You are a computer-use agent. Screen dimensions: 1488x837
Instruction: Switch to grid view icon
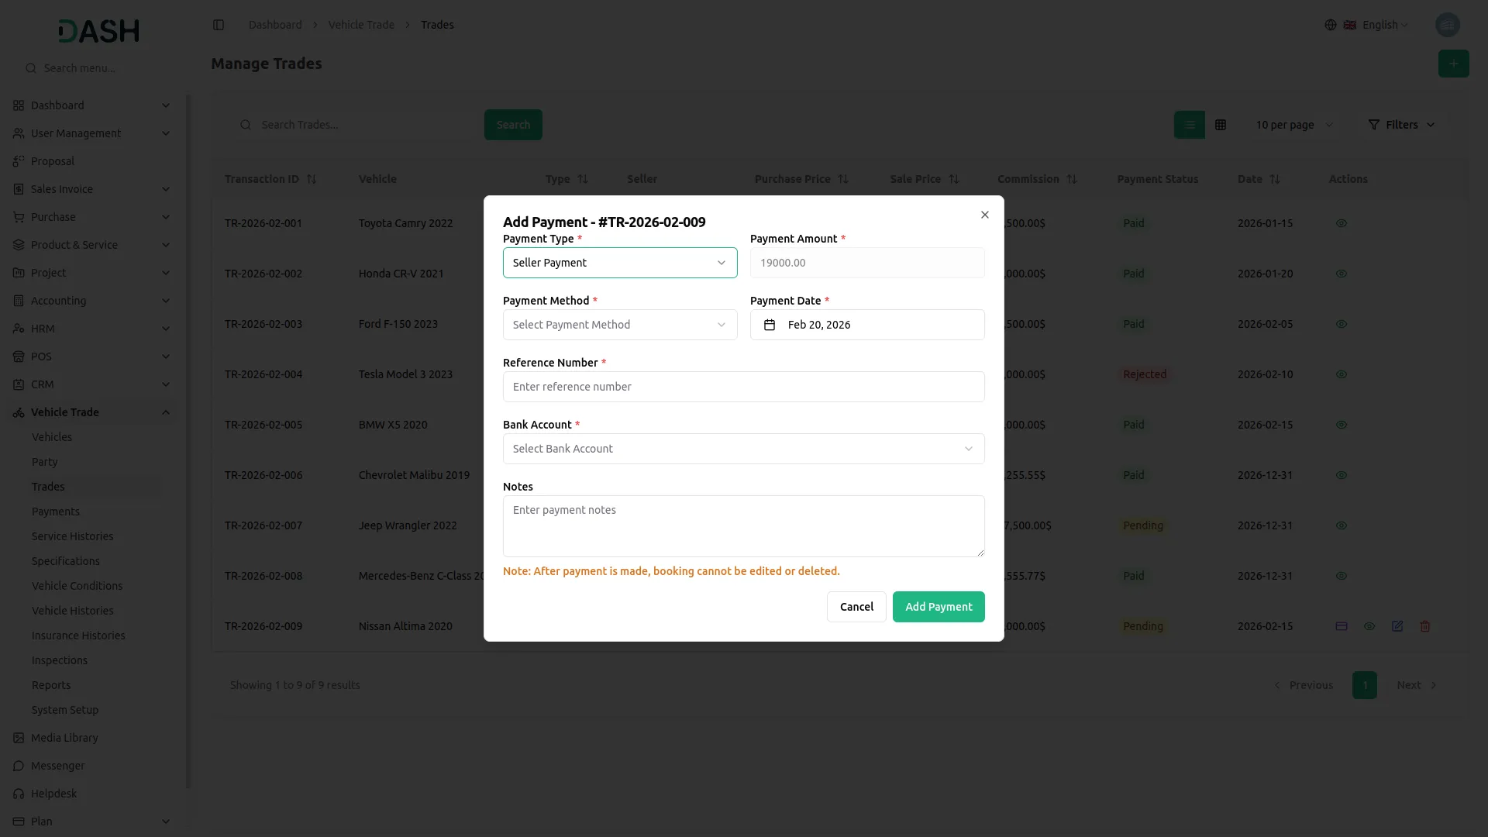1221,125
